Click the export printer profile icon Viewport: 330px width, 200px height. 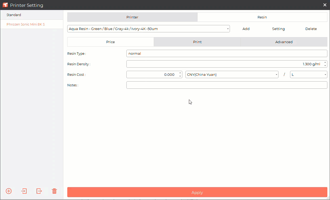39,191
